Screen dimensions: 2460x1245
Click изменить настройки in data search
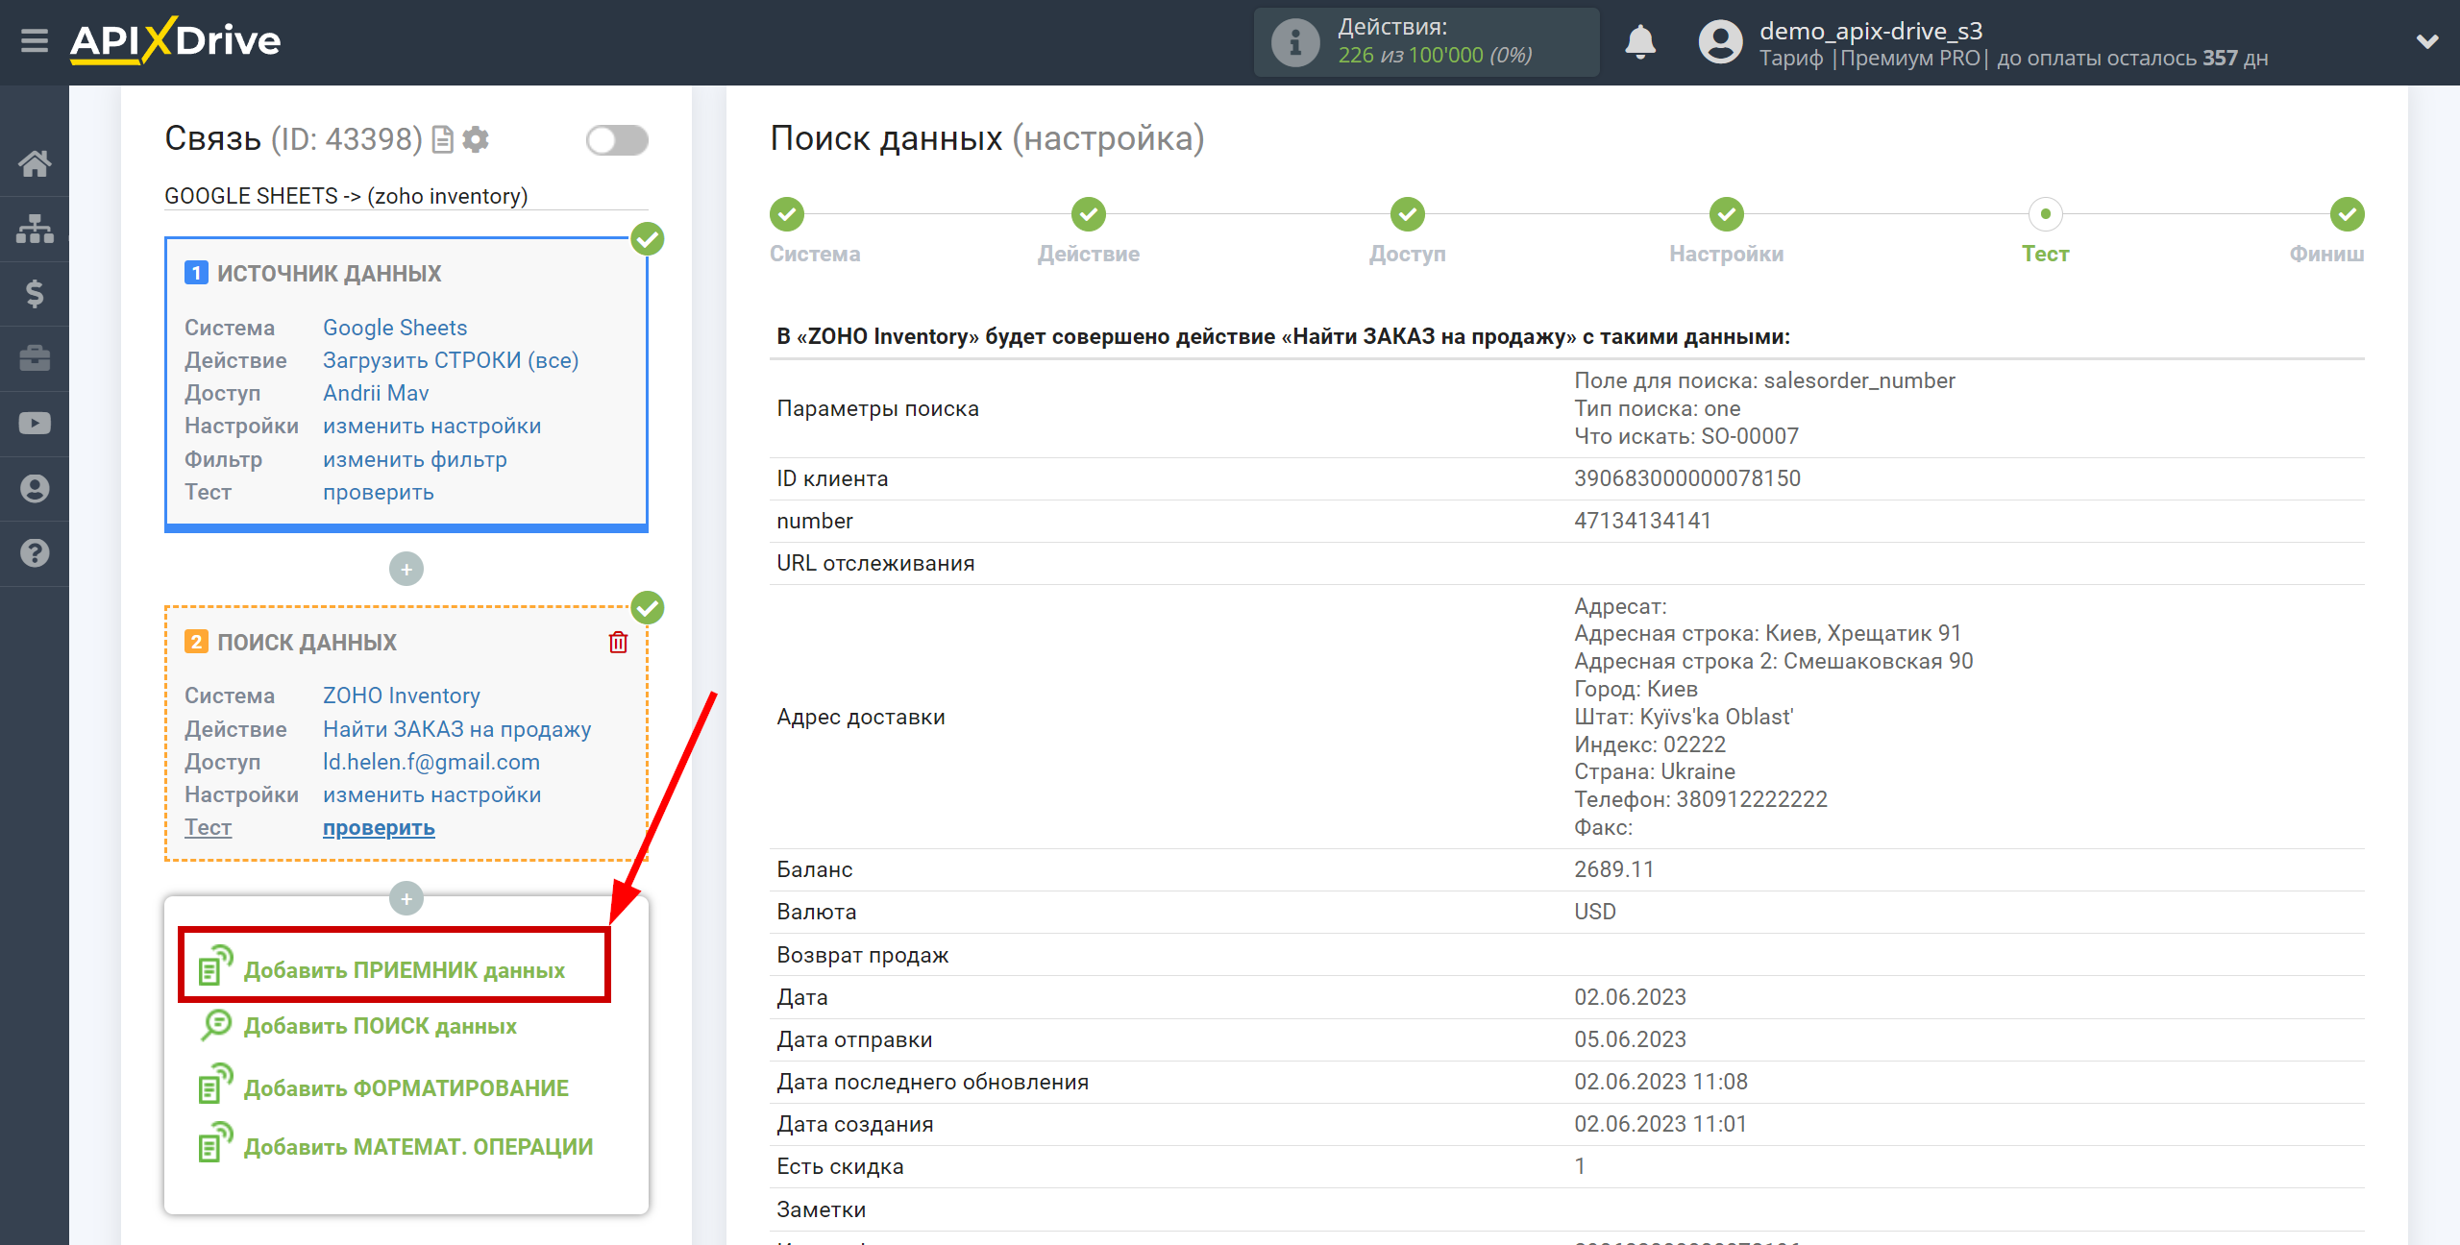[432, 794]
